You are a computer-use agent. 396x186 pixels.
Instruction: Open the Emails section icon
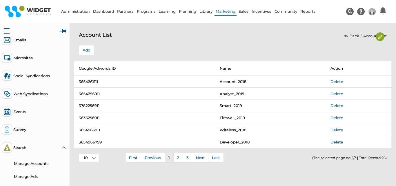coord(7,40)
